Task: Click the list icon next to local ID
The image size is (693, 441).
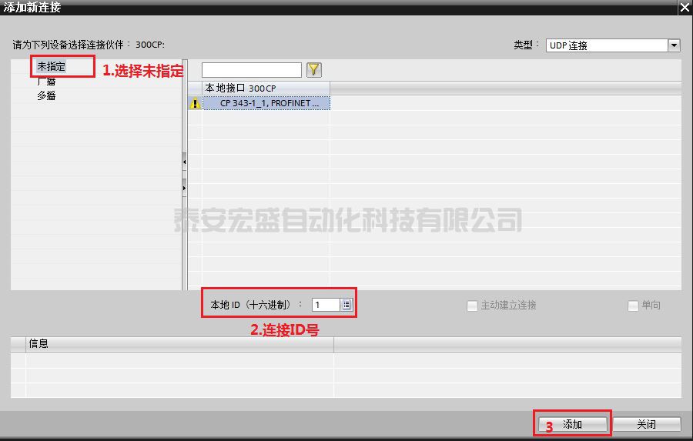Action: tap(346, 305)
